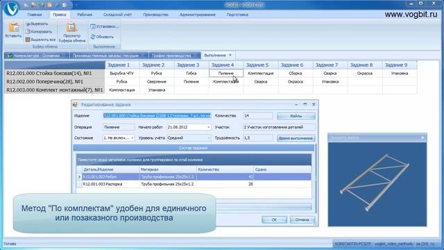
Task: Click the Участок field in the dialog
Action: tap(279, 127)
